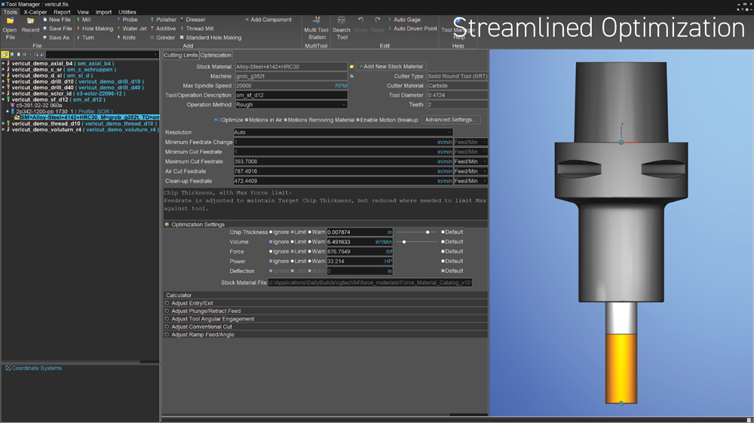Image resolution: width=754 pixels, height=423 pixels.
Task: Click Add New Stock Material button
Action: point(390,66)
